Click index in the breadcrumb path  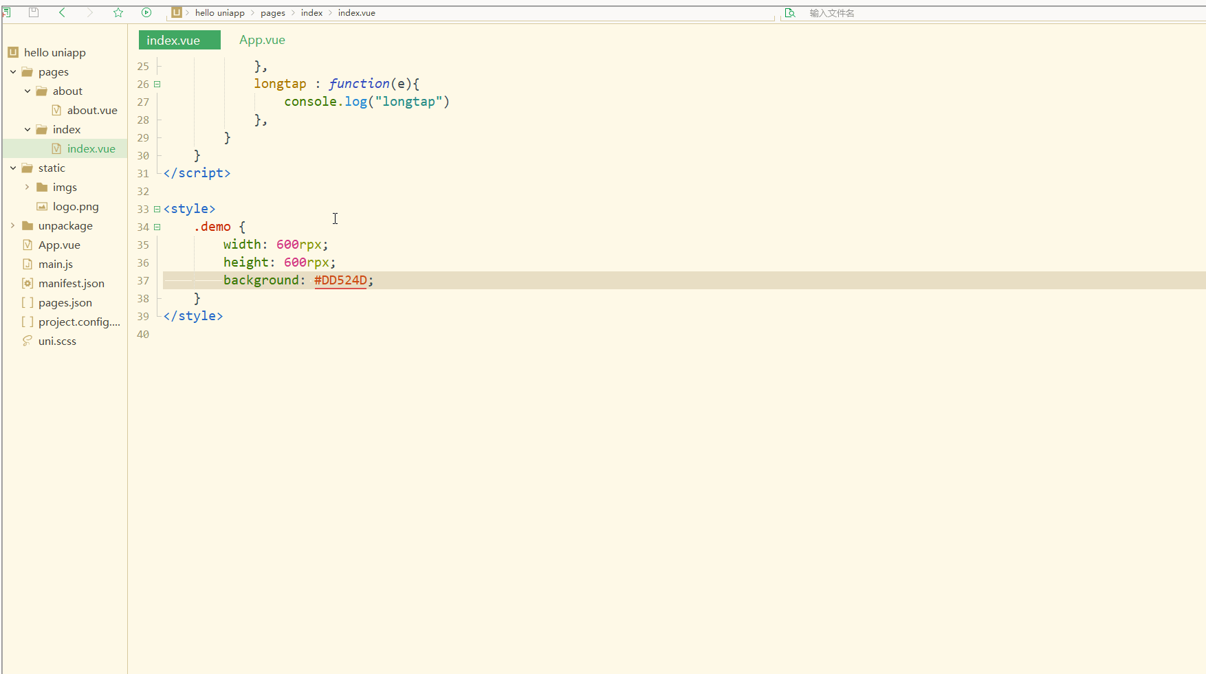pos(311,12)
